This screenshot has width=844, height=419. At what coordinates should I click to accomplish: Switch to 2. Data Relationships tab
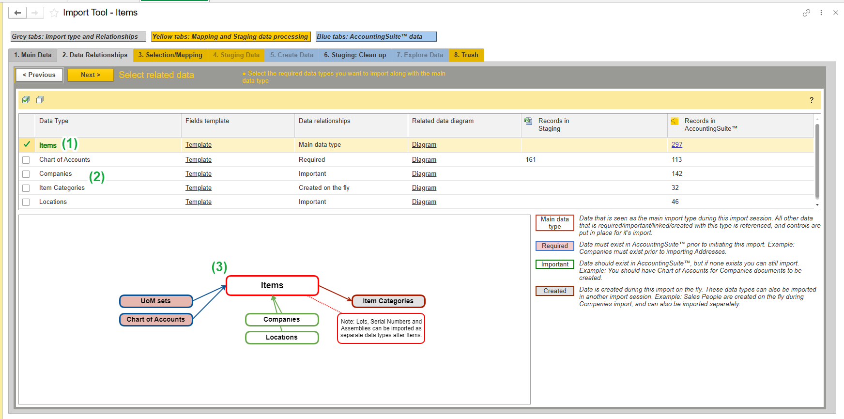(95, 55)
